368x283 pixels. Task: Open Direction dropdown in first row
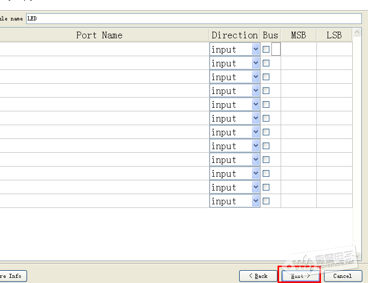tap(256, 50)
